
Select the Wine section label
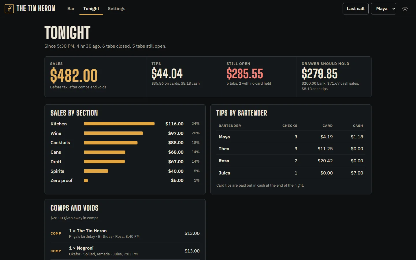point(56,133)
